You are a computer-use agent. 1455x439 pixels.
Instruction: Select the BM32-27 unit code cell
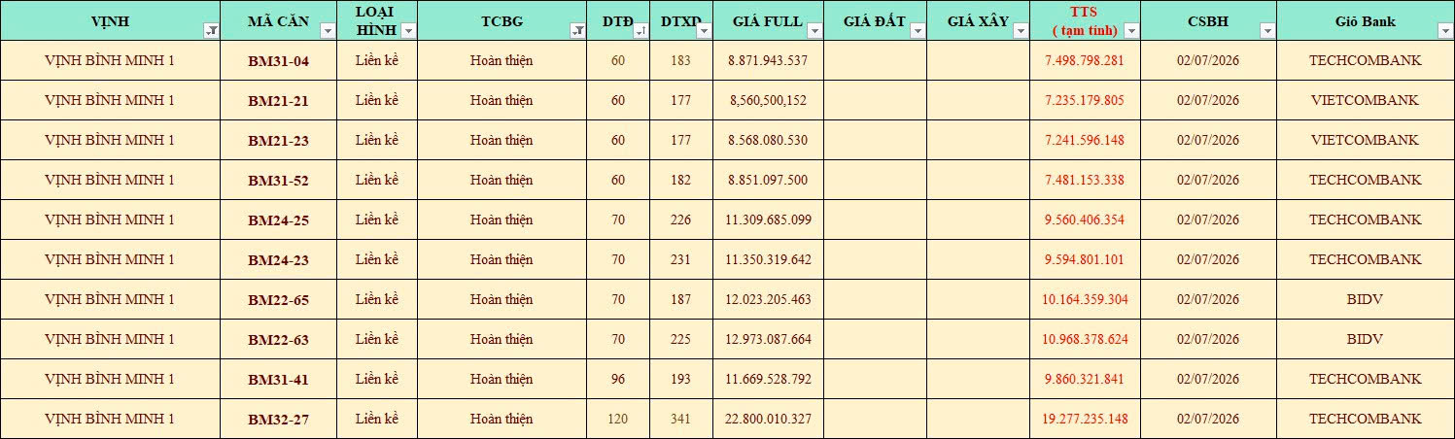[x=279, y=419]
